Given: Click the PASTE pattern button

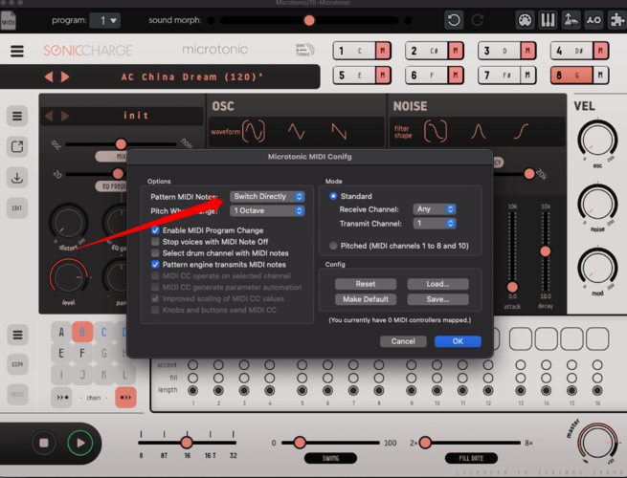Looking at the screenshot, I should [17, 395].
